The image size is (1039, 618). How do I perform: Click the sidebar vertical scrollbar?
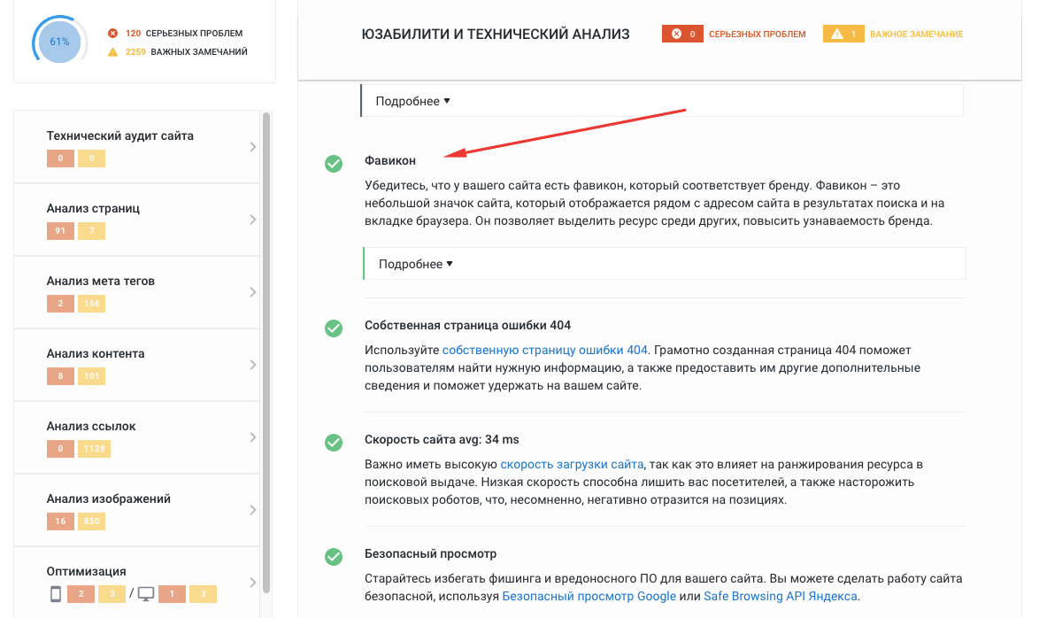tap(266, 354)
